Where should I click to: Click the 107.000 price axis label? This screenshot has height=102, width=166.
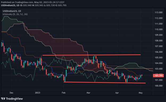(x=159, y=46)
